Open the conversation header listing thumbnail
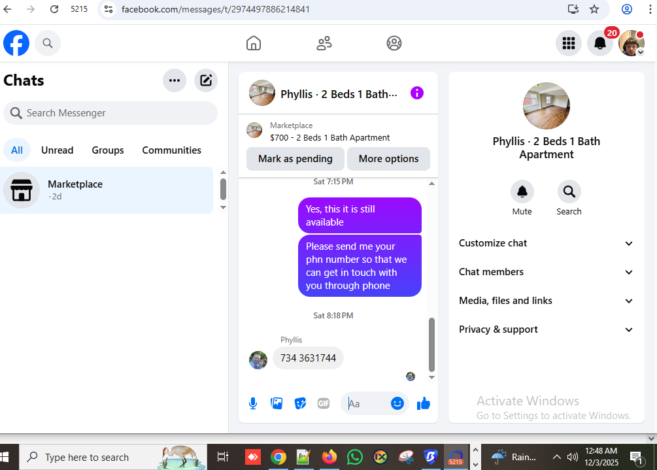The height and width of the screenshot is (470, 657). point(262,93)
